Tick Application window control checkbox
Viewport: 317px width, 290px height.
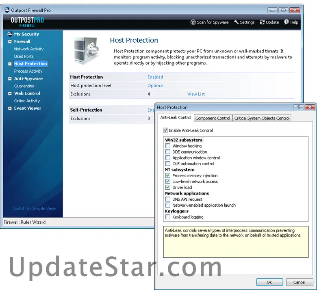coord(168,158)
